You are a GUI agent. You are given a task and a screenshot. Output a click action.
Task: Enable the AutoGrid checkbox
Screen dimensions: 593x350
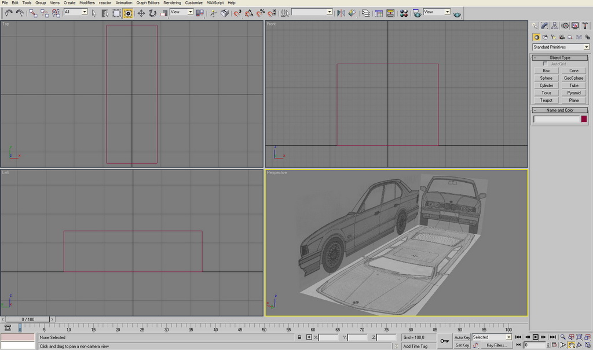[545, 64]
